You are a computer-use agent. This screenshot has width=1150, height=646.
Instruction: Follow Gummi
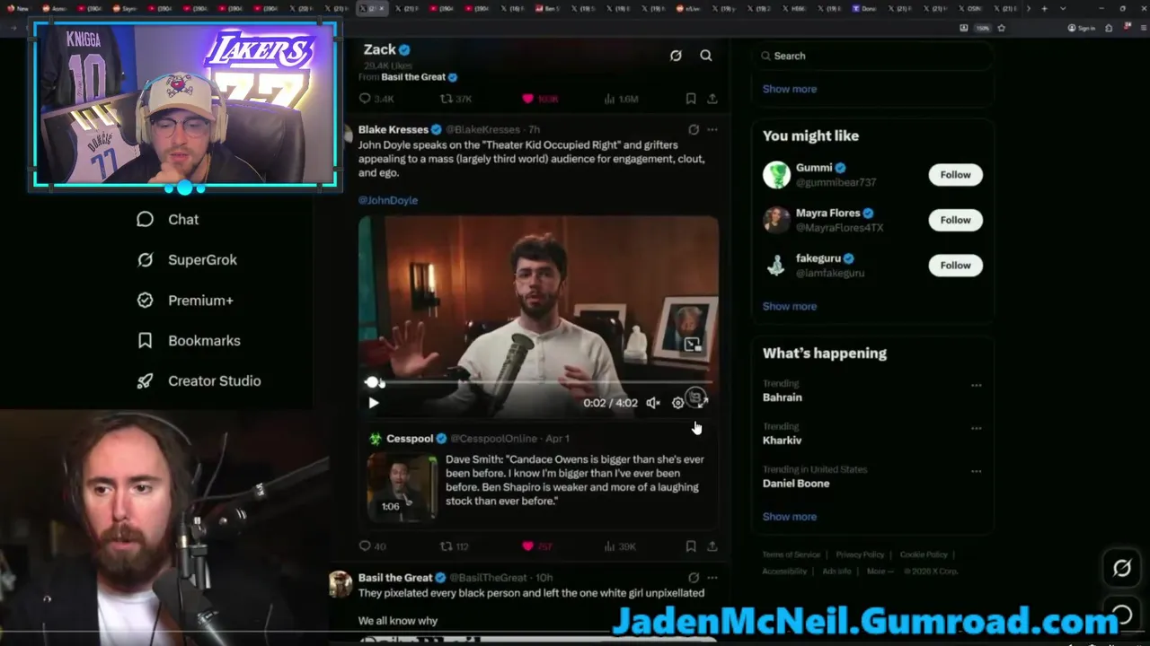coord(955,175)
